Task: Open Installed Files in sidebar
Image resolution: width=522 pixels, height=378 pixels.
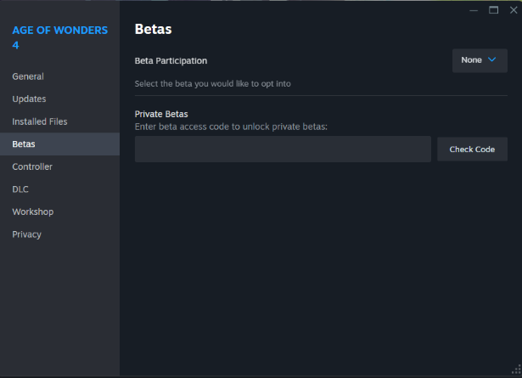Action: point(40,121)
